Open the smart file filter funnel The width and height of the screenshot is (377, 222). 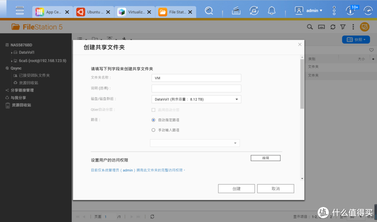pyautogui.click(x=343, y=27)
